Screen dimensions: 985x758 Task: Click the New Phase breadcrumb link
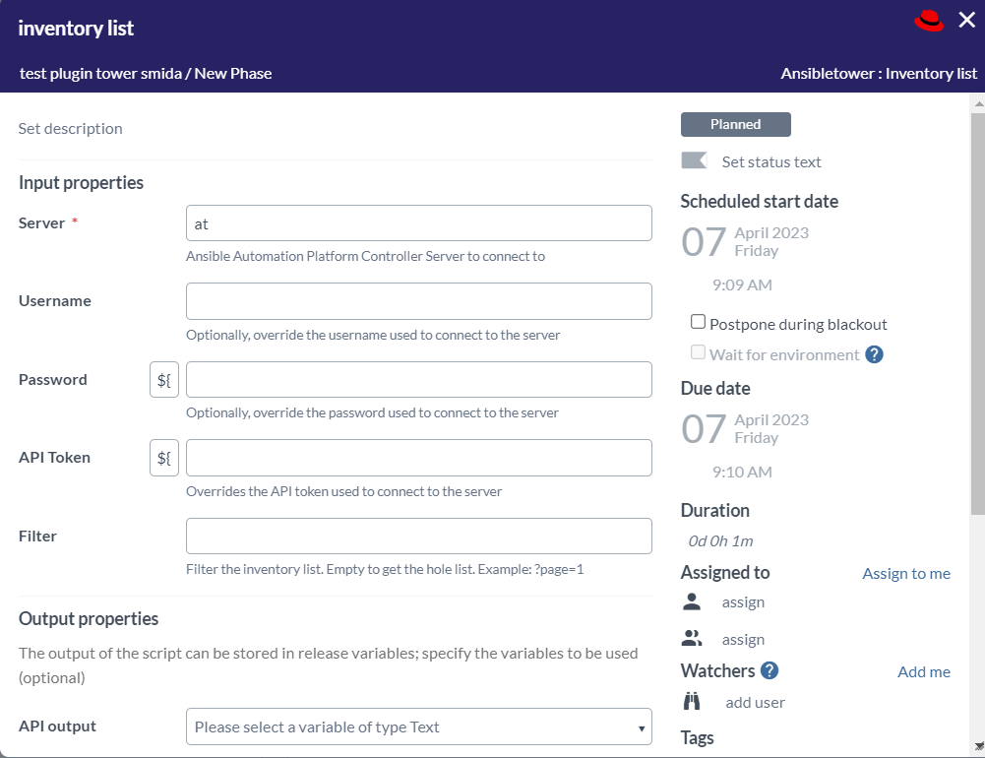click(234, 73)
